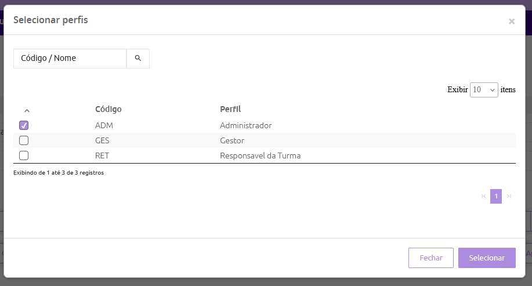This screenshot has width=532, height=286.
Task: Click the RET code cell
Action: coord(102,155)
